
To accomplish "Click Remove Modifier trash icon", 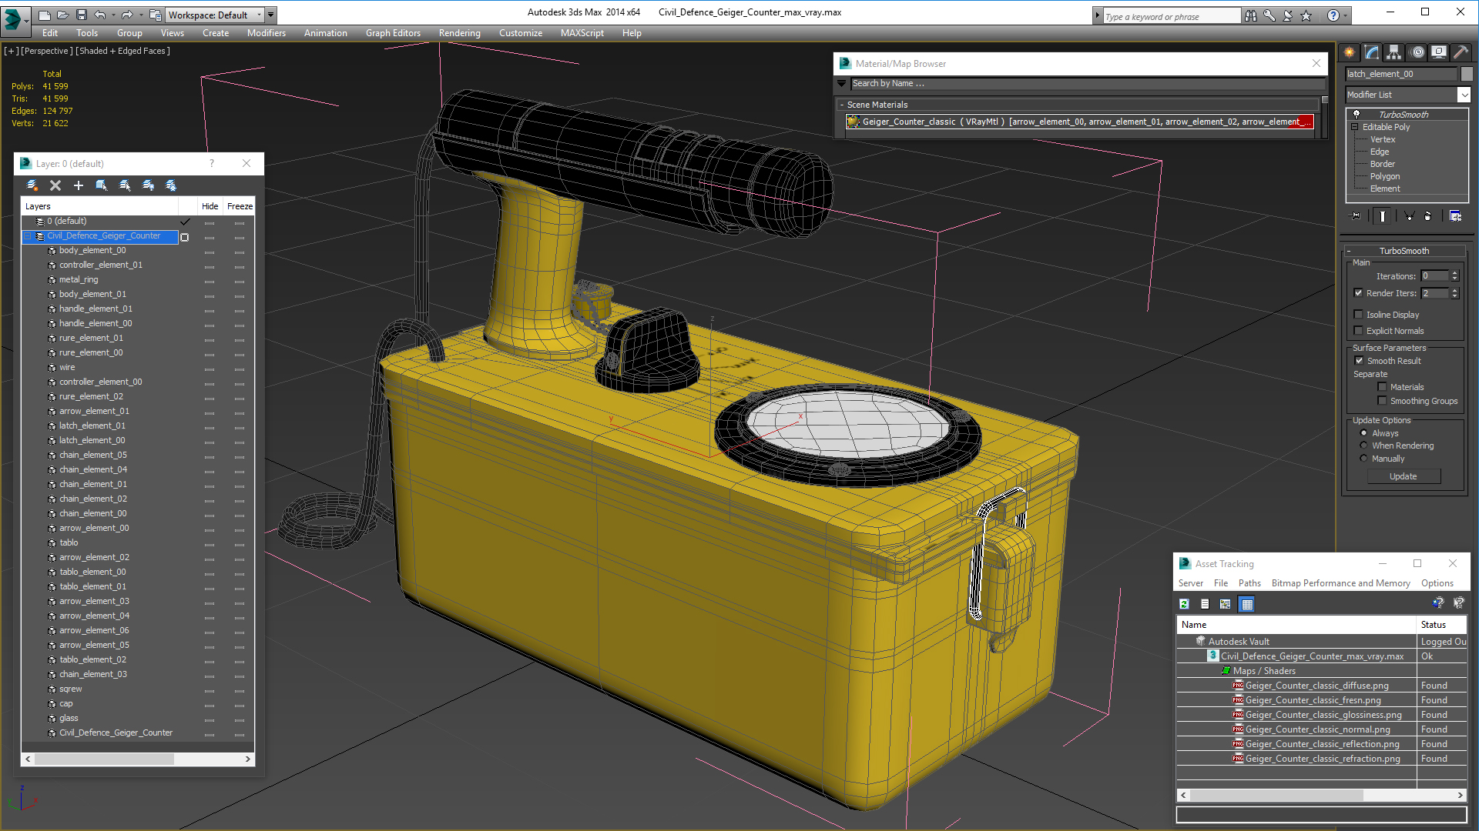I will pos(1427,216).
